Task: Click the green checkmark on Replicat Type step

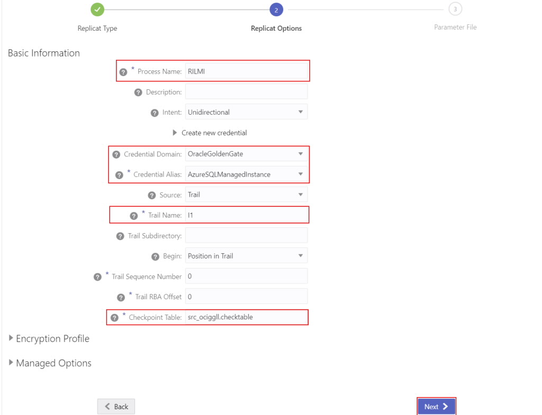Action: tap(97, 9)
